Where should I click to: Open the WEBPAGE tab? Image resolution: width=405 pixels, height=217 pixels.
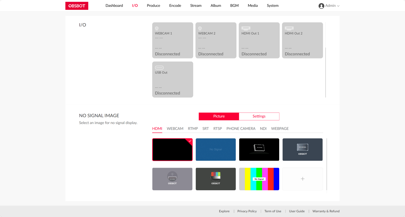[x=280, y=129]
